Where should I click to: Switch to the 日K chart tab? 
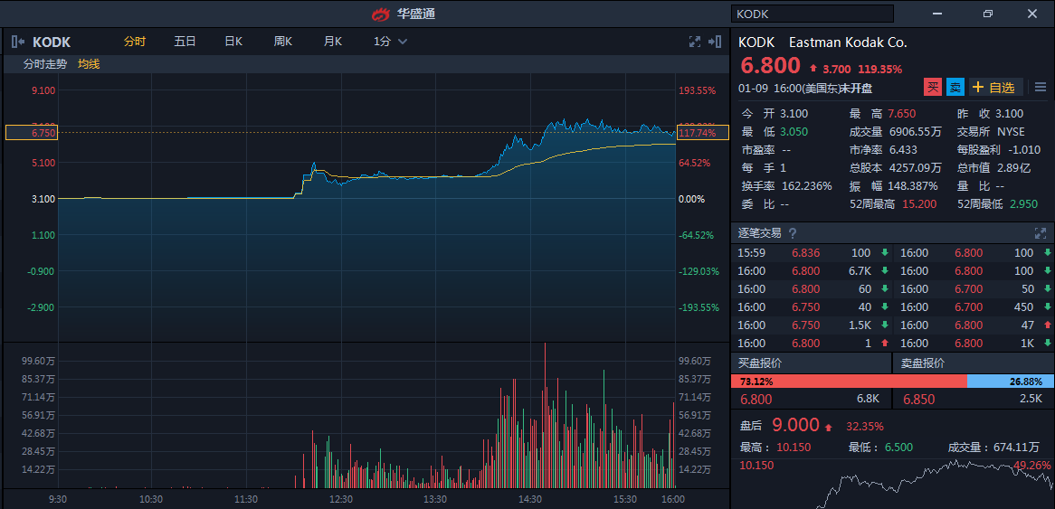click(x=233, y=42)
